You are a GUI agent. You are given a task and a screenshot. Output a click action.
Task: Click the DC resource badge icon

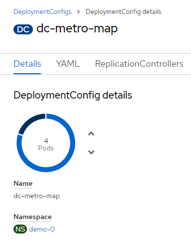pos(23,29)
